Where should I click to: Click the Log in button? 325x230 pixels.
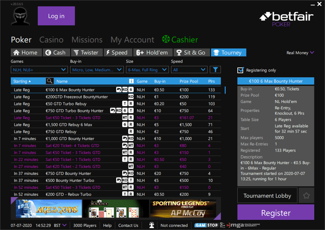[56, 16]
